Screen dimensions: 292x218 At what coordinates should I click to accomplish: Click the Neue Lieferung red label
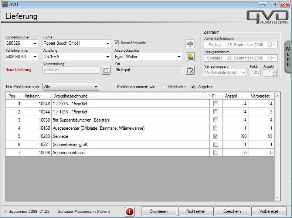18,70
